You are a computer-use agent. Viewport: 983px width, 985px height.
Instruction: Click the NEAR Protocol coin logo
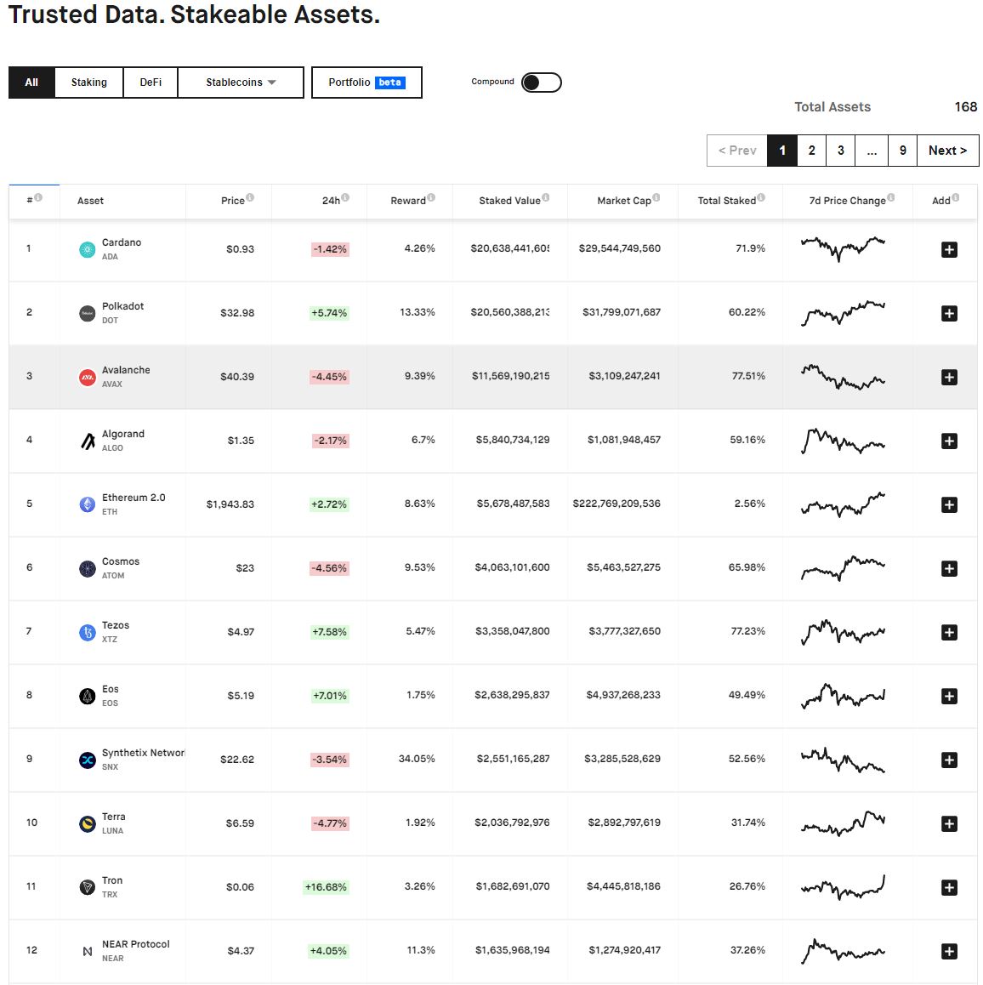coord(88,951)
